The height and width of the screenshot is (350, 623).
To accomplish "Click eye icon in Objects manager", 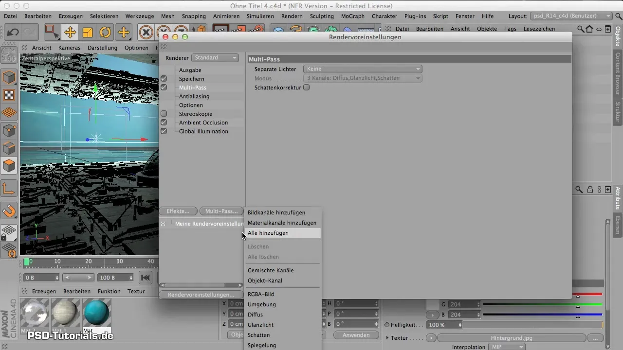I will coord(599,29).
